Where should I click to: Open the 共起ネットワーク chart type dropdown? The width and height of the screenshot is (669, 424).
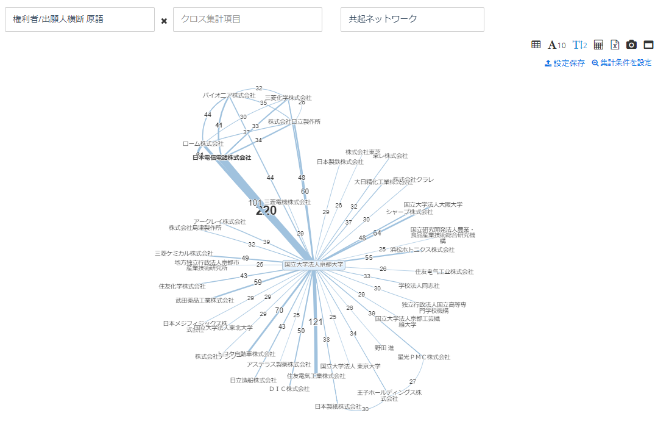click(412, 20)
